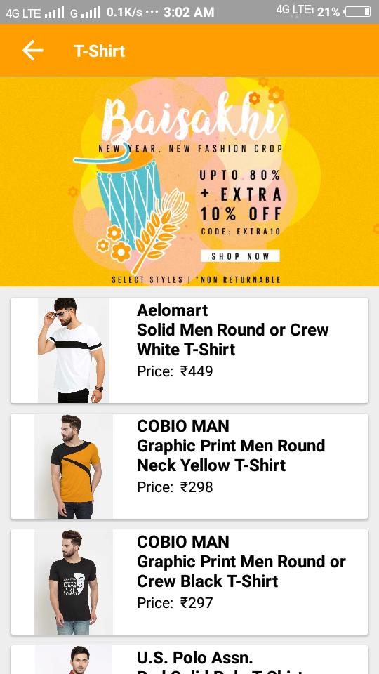The width and height of the screenshot is (379, 674).
Task: Tap the back arrow icon
Action: (x=33, y=51)
